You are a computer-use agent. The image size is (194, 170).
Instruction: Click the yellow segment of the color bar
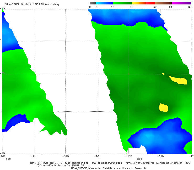(136, 3)
